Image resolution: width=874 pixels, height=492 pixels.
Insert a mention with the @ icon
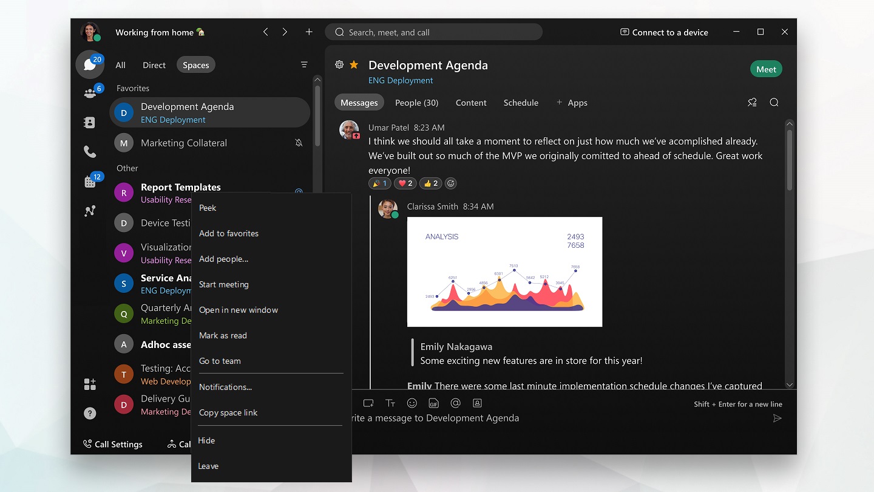click(x=455, y=403)
